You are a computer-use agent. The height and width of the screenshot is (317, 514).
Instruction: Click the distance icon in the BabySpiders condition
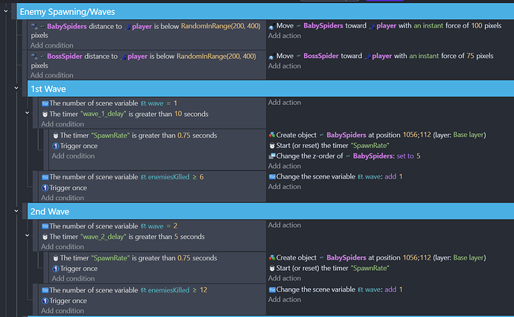(34, 27)
